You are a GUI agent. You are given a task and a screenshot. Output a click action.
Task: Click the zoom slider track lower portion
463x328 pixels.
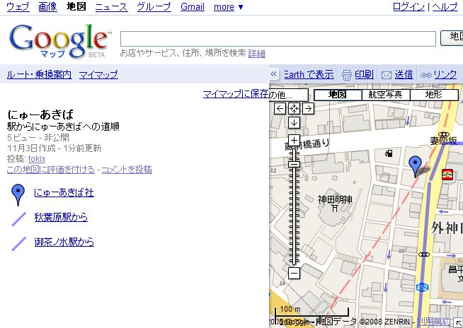[294, 236]
